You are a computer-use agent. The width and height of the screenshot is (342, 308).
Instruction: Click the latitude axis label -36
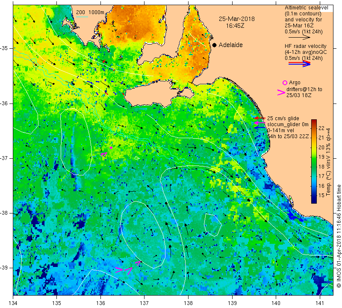tap(4, 103)
